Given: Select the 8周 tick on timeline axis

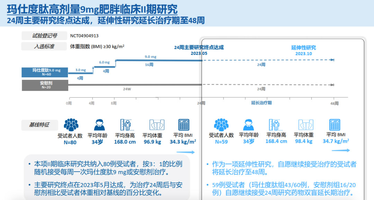Looking at the screenshot, I should click(113, 103).
